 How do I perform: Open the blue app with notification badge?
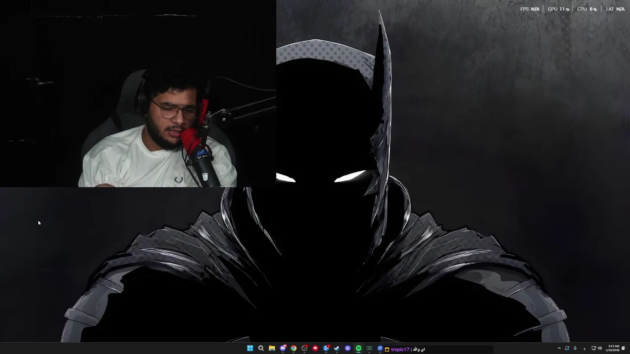[x=326, y=349]
